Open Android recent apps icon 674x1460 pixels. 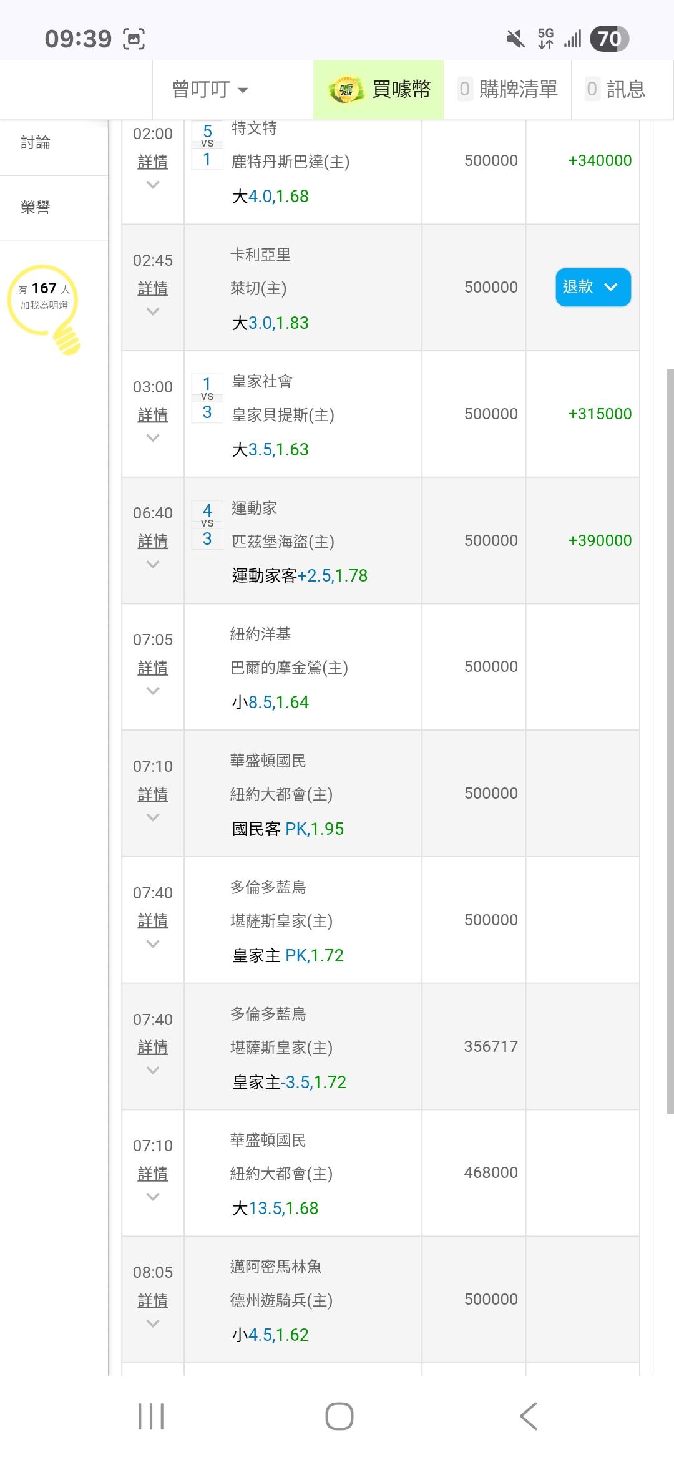click(151, 1416)
